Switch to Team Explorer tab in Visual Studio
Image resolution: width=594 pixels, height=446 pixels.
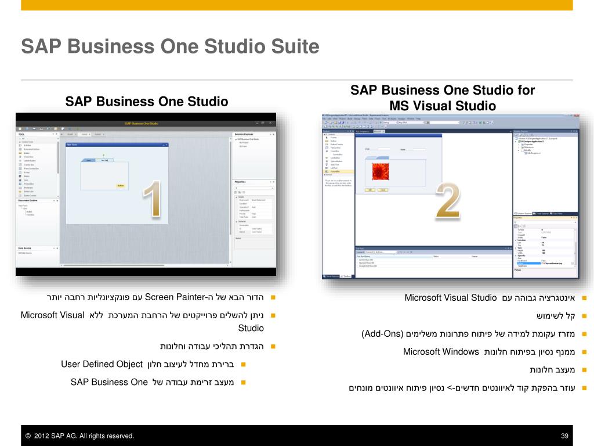click(x=542, y=214)
